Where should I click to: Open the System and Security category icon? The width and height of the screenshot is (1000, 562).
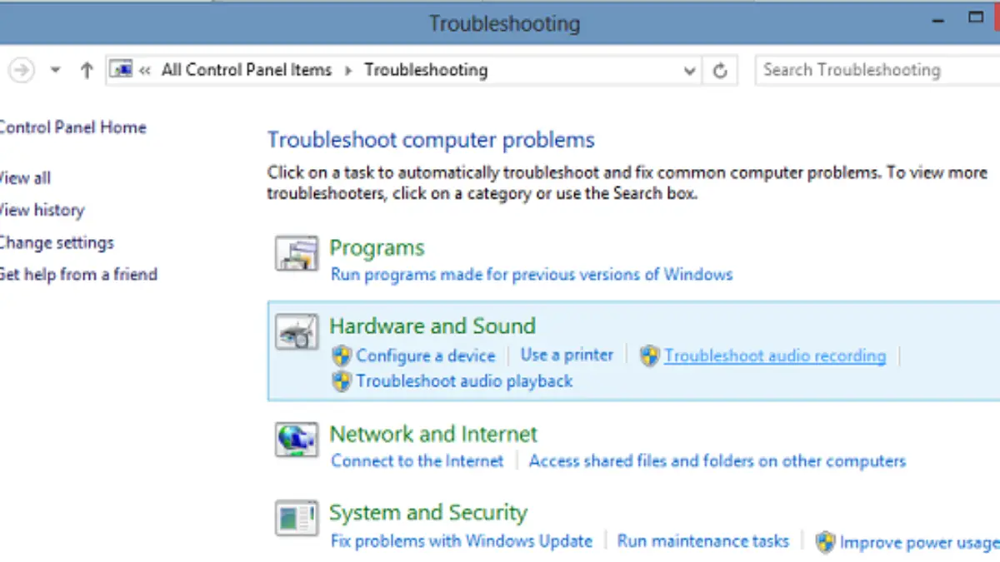coord(297,518)
